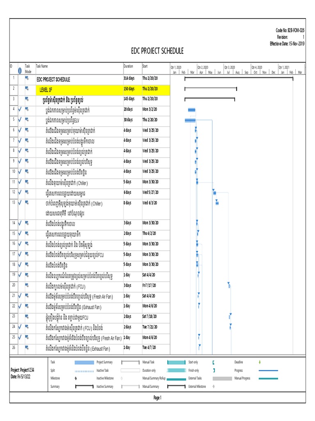This screenshot has height=421, width=315.
Task: Click the 30 days Gantt bar for row 5
Action: pyautogui.click(x=190, y=120)
